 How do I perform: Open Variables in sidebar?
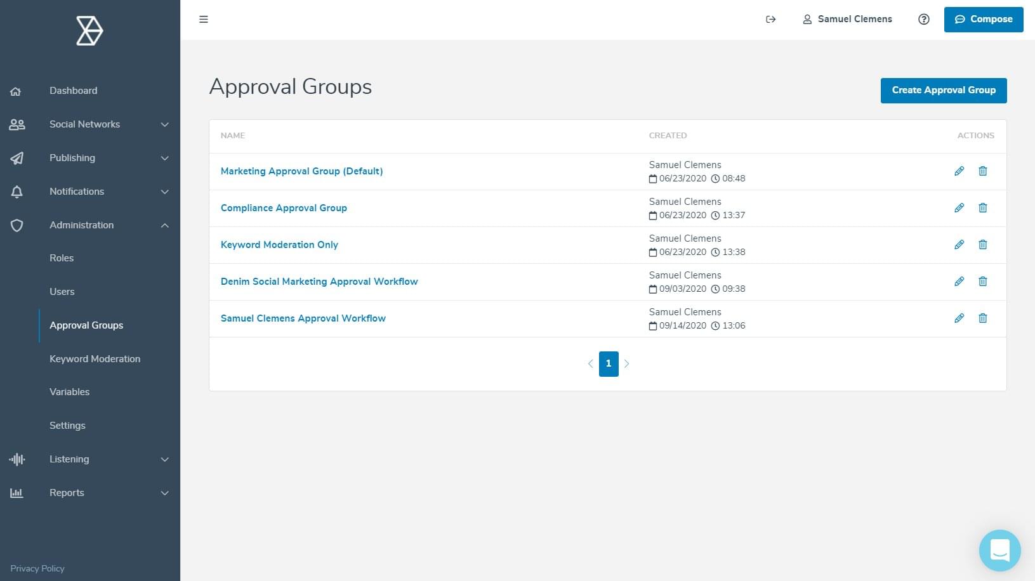point(70,392)
